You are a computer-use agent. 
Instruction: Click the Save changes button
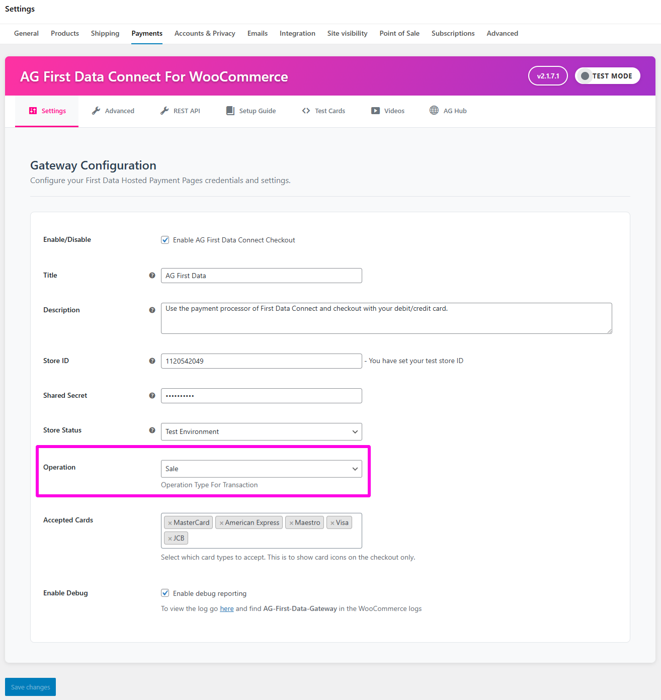pos(30,687)
